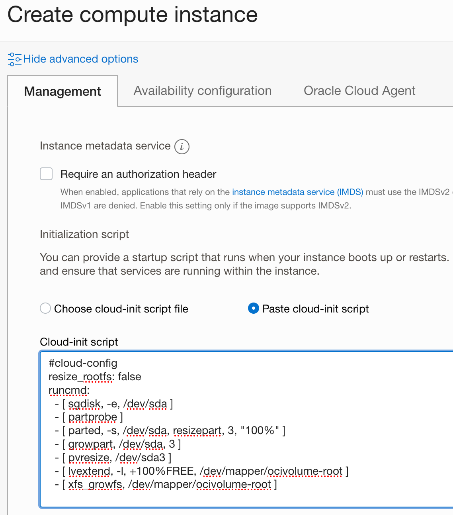
Task: Select the Choose cloud-init script file option
Action: coord(45,308)
